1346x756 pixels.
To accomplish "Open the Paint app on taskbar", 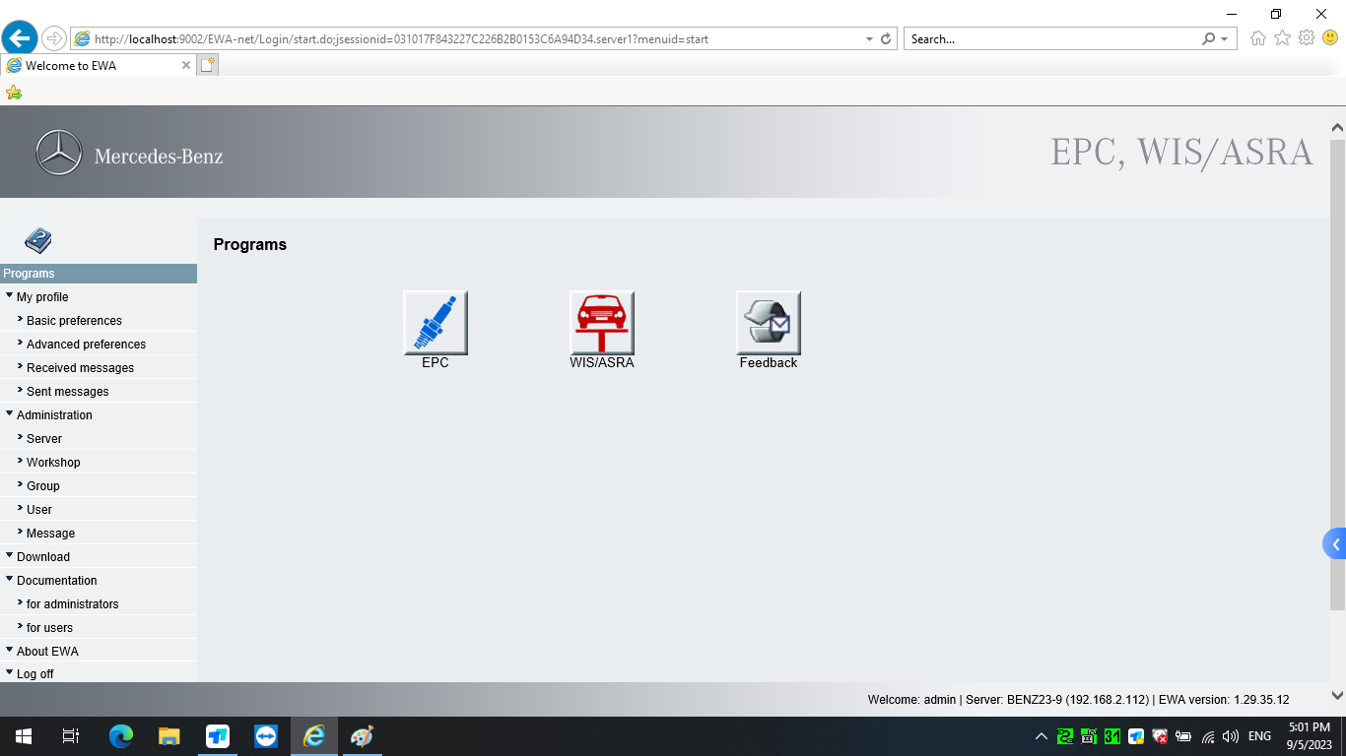I will pyautogui.click(x=362, y=736).
